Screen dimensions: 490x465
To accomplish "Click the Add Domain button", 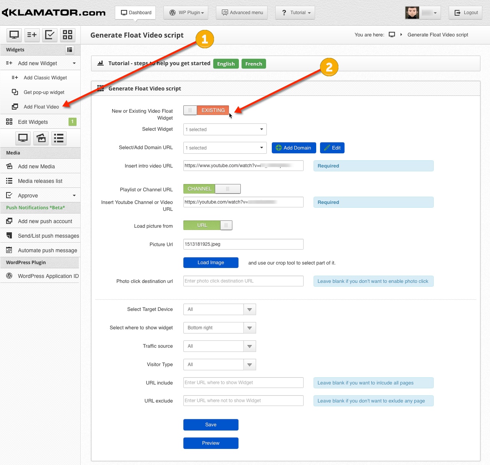I will point(294,148).
